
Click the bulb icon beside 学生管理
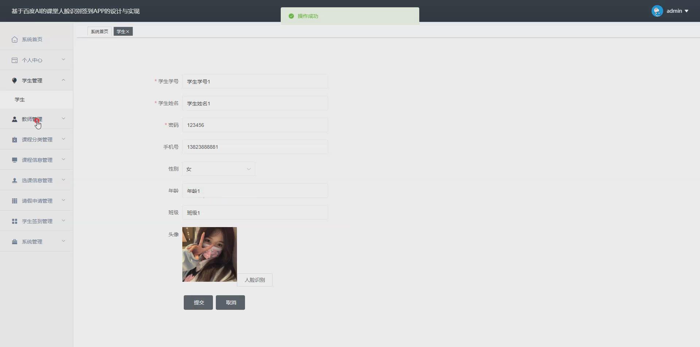point(15,81)
